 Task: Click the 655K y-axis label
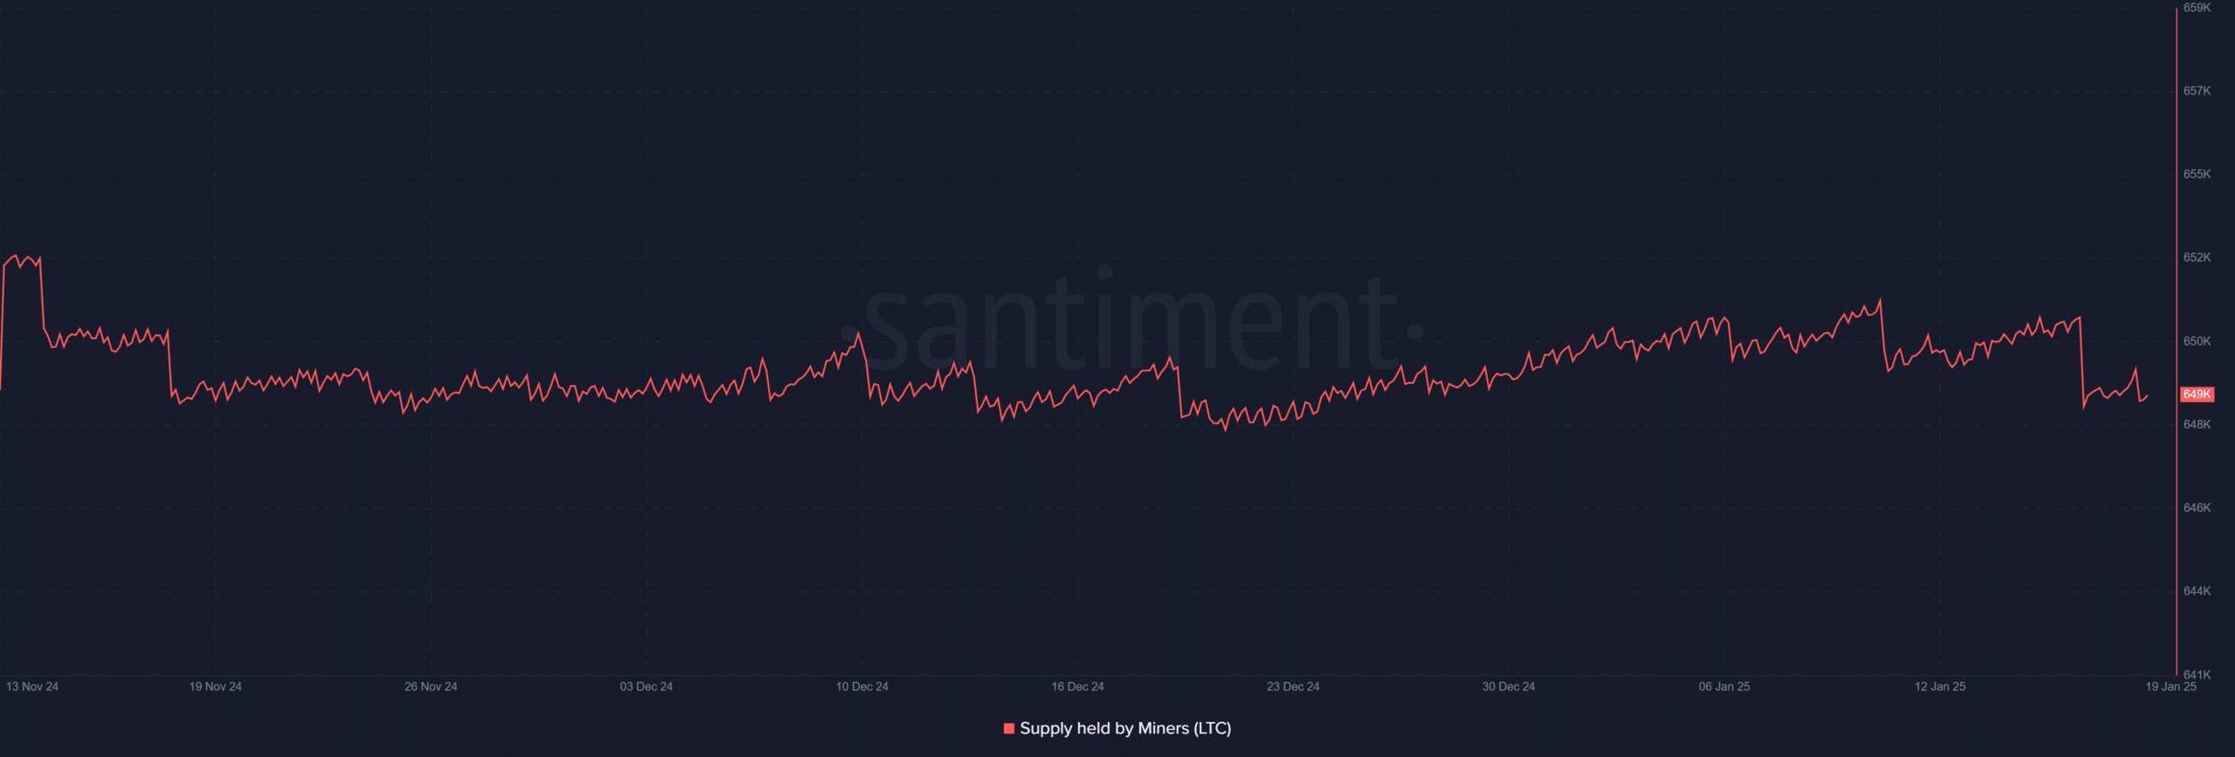point(2197,175)
